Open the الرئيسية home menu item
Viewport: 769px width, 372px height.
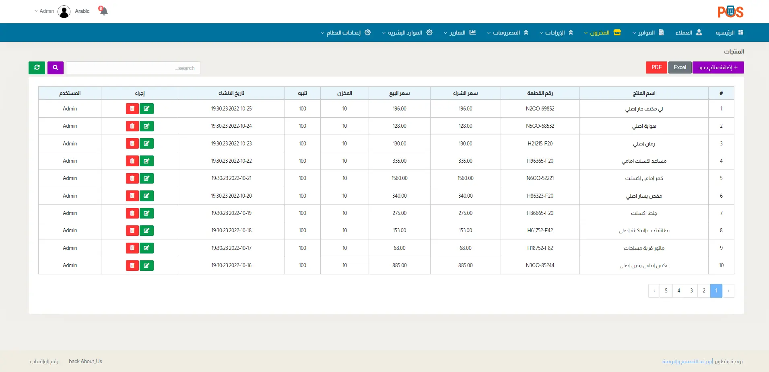tap(729, 33)
